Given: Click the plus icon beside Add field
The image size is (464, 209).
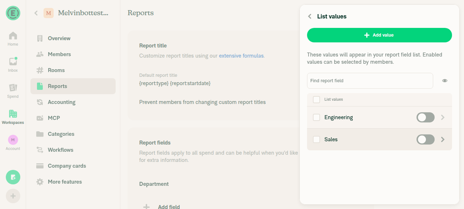Looking at the screenshot, I should click(x=146, y=207).
